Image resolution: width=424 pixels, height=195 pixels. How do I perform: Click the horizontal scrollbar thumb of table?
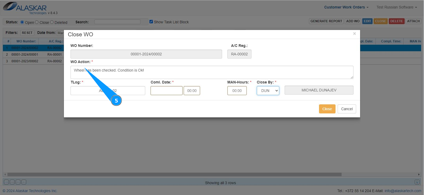click(174, 174)
